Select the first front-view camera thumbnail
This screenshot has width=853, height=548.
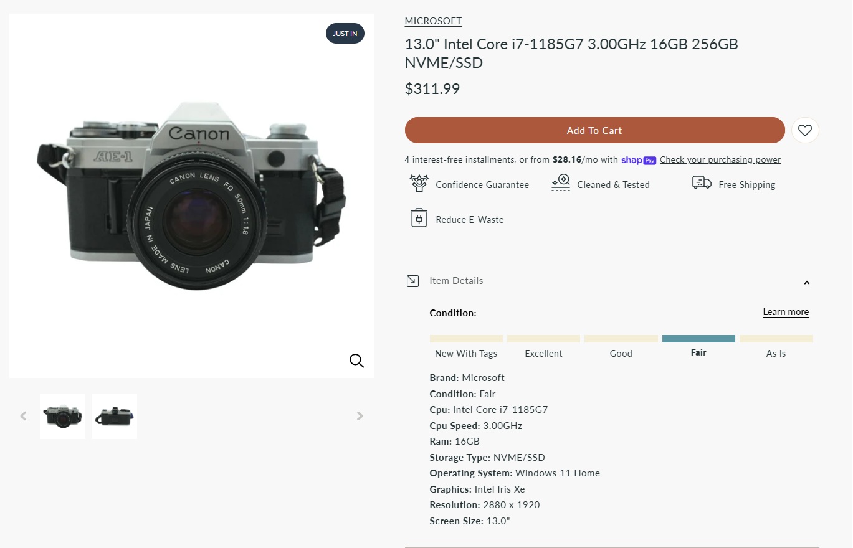[62, 416]
